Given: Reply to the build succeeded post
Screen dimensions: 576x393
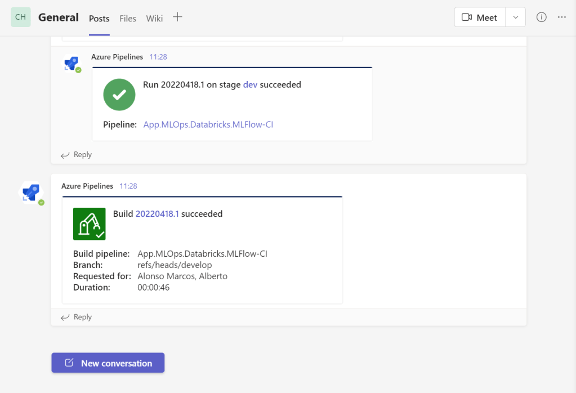Looking at the screenshot, I should point(77,317).
